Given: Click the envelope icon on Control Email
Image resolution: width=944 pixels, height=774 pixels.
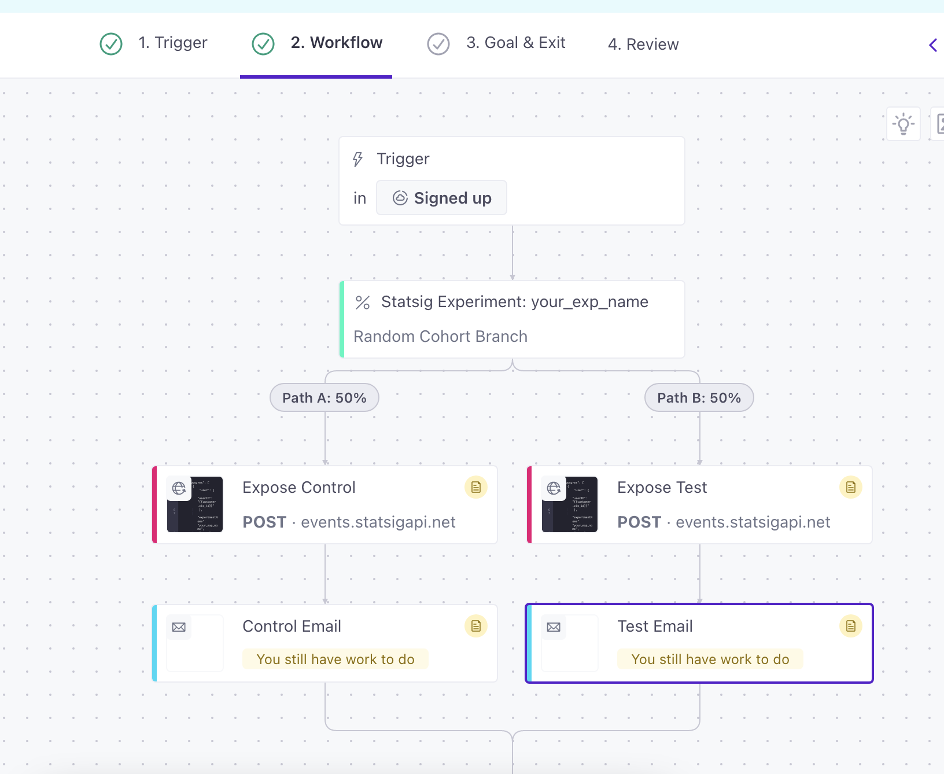Looking at the screenshot, I should pyautogui.click(x=179, y=626).
